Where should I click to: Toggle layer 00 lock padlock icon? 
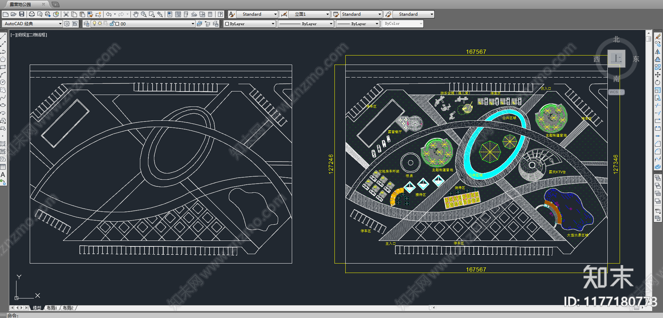click(x=112, y=24)
